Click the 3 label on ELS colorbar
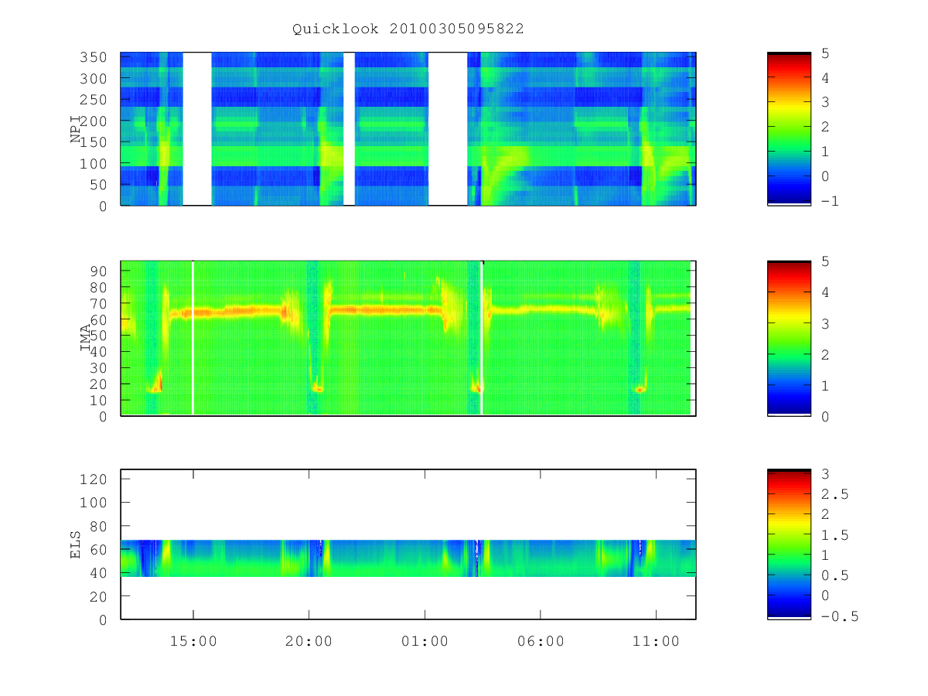This screenshot has height=696, width=928. click(x=825, y=474)
